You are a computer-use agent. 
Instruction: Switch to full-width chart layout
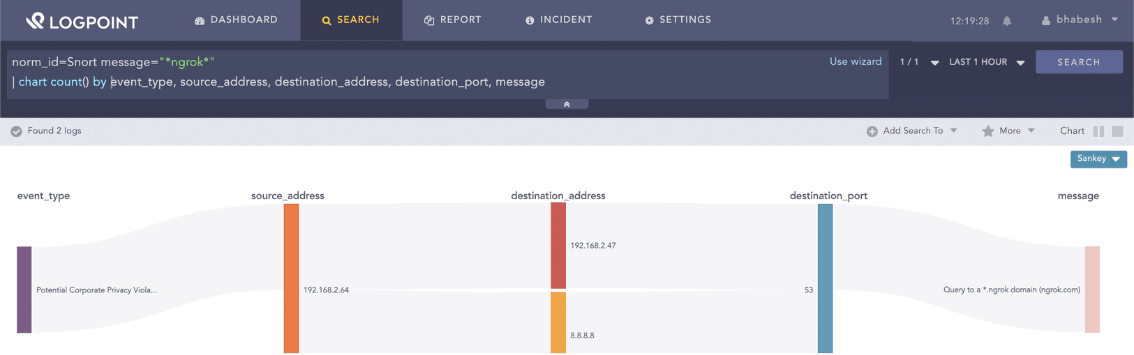(x=1117, y=132)
